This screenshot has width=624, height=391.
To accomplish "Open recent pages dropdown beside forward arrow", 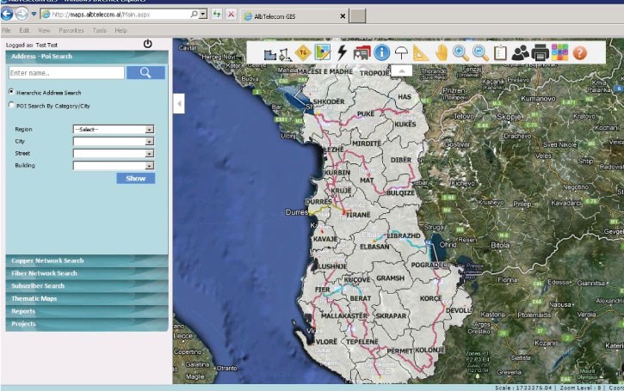I will point(34,15).
